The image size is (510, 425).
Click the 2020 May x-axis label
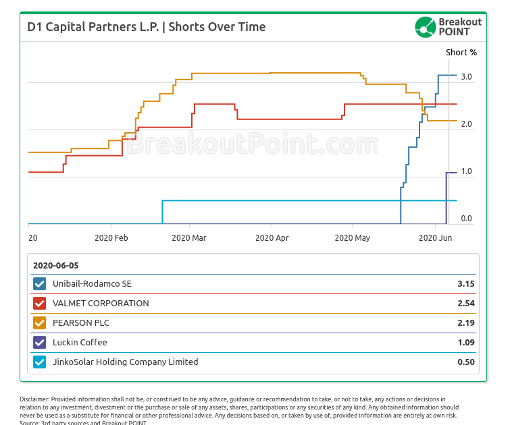(353, 238)
